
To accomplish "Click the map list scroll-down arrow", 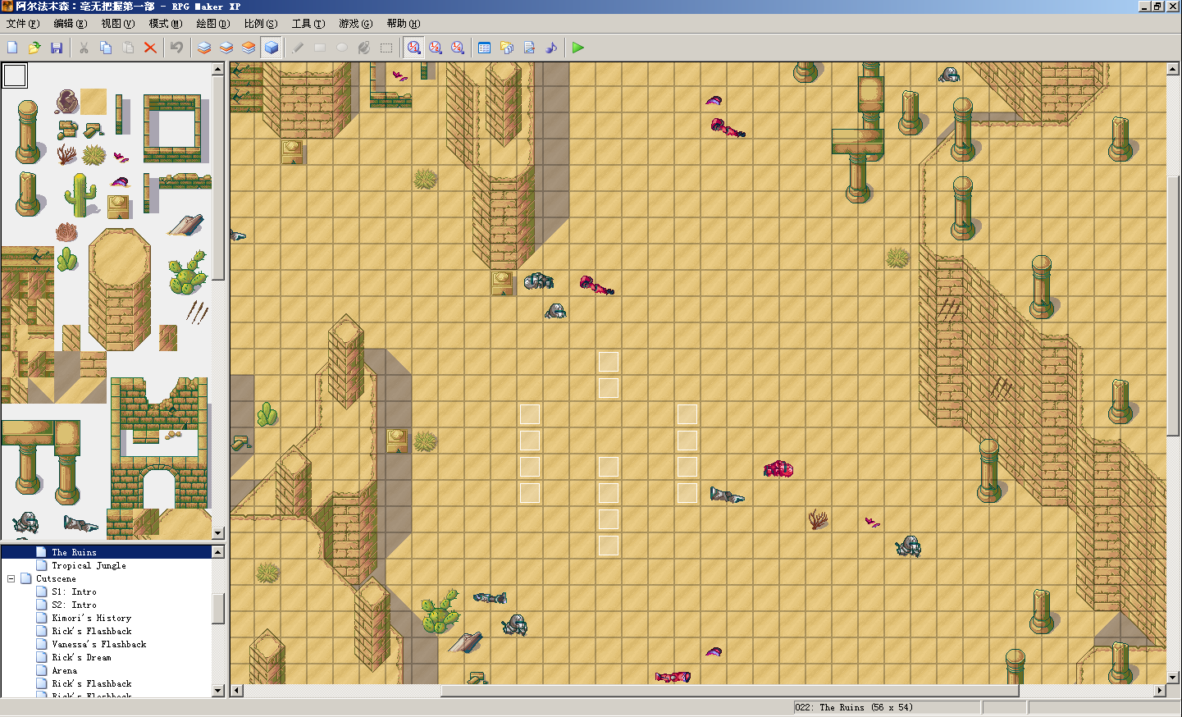I will (218, 690).
